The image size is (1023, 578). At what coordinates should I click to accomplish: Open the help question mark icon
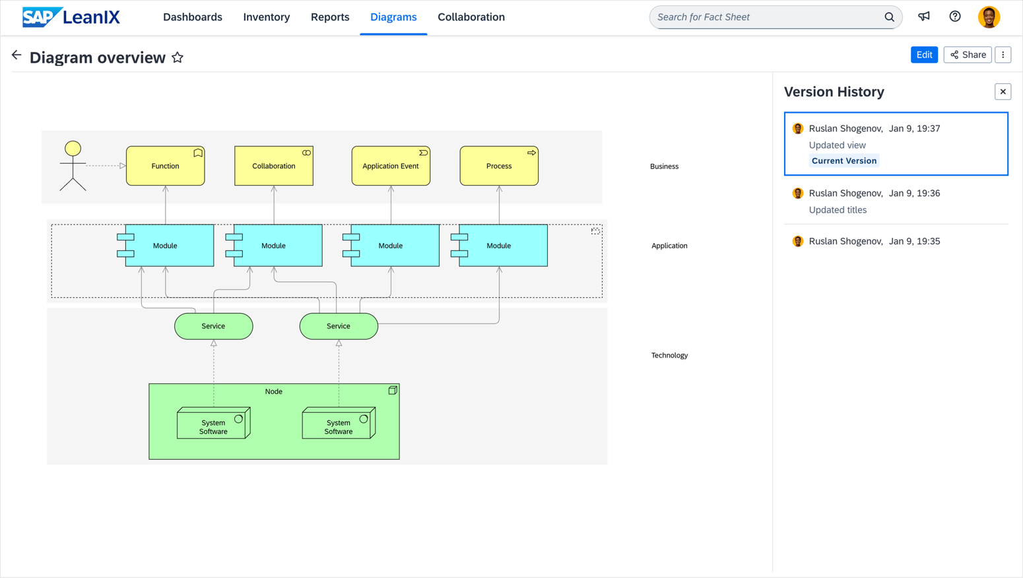(x=954, y=17)
